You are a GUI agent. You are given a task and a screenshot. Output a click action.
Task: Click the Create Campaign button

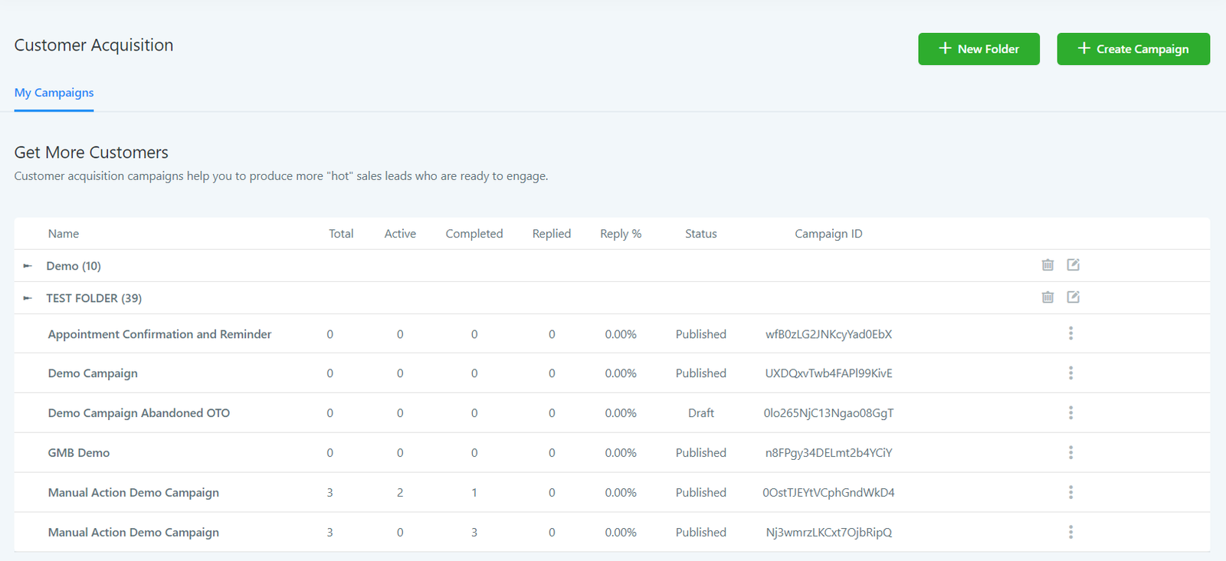(x=1133, y=49)
